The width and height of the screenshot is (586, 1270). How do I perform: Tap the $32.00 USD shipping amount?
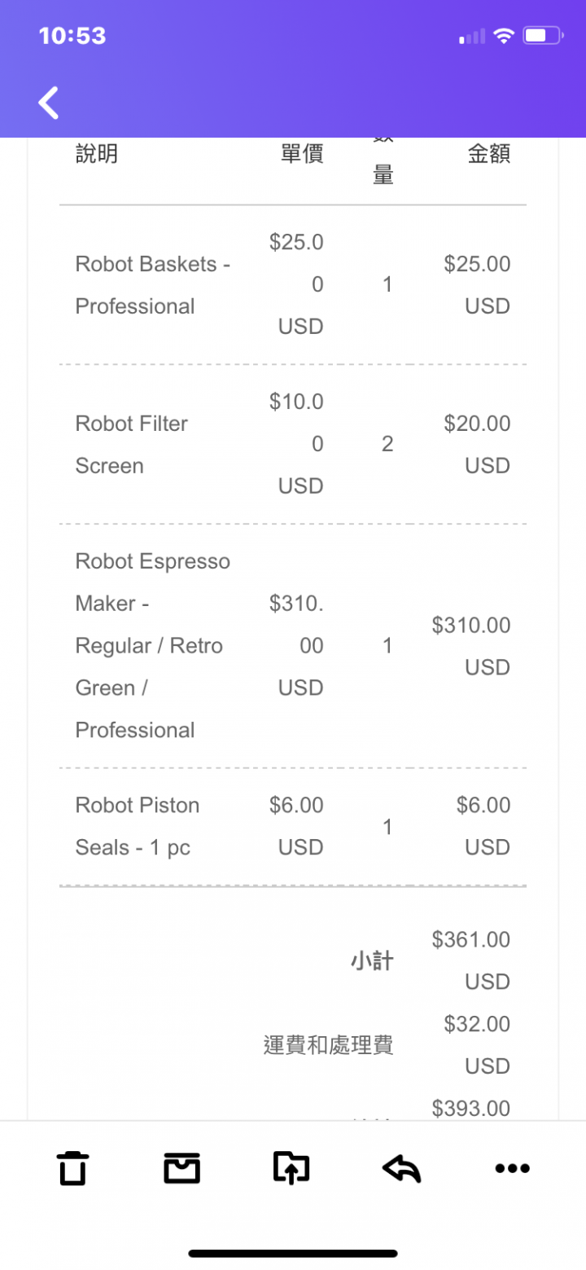pyautogui.click(x=477, y=1045)
